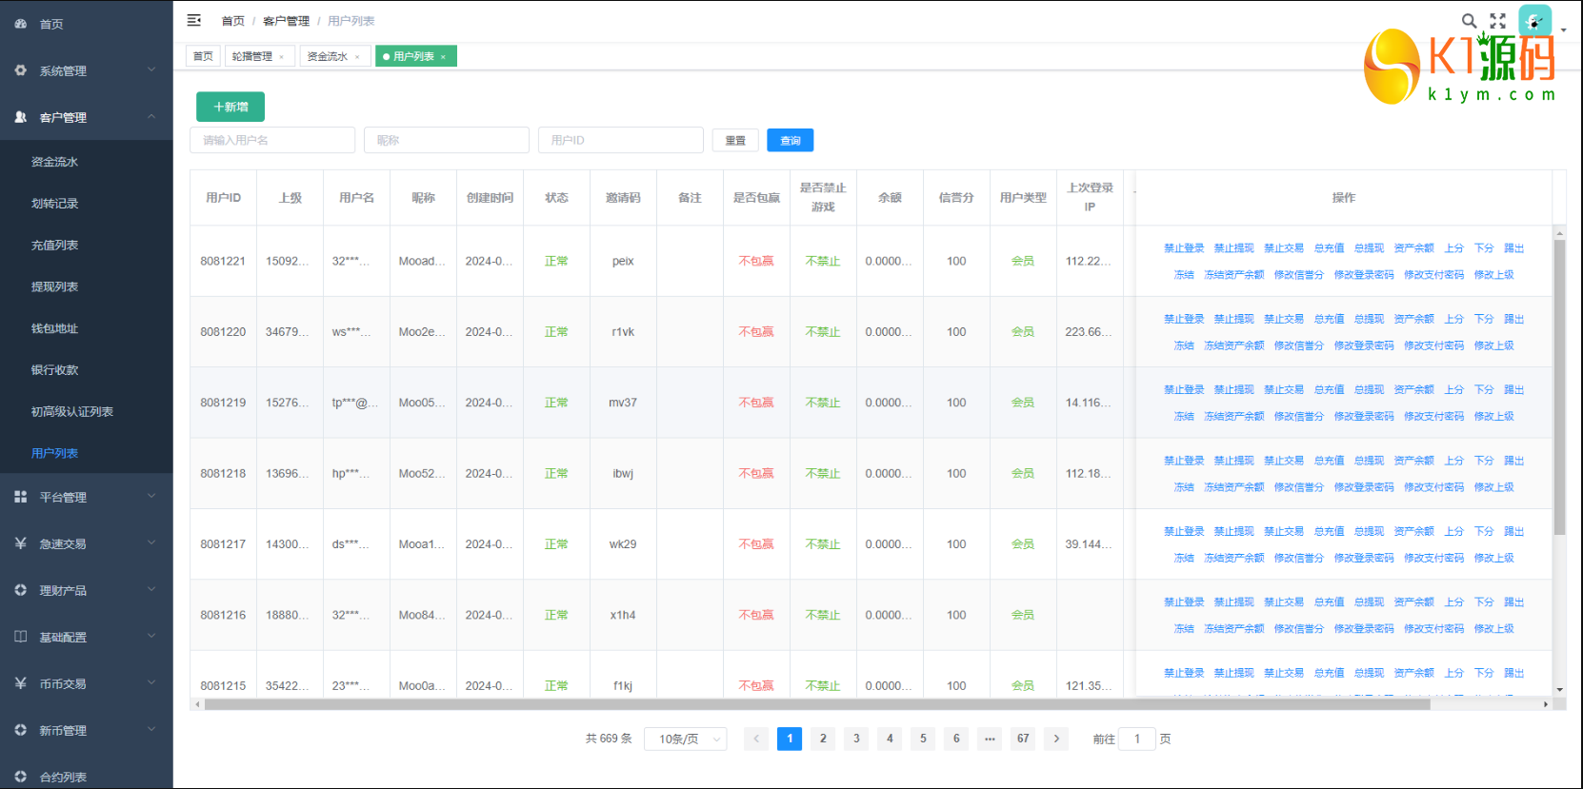Go to next page using right arrow

(x=1056, y=739)
